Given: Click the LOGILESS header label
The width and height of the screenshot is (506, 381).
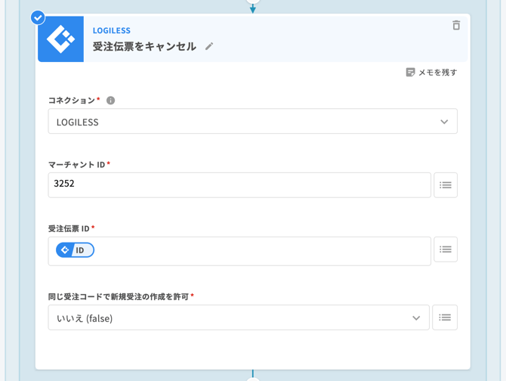Looking at the screenshot, I should (112, 31).
